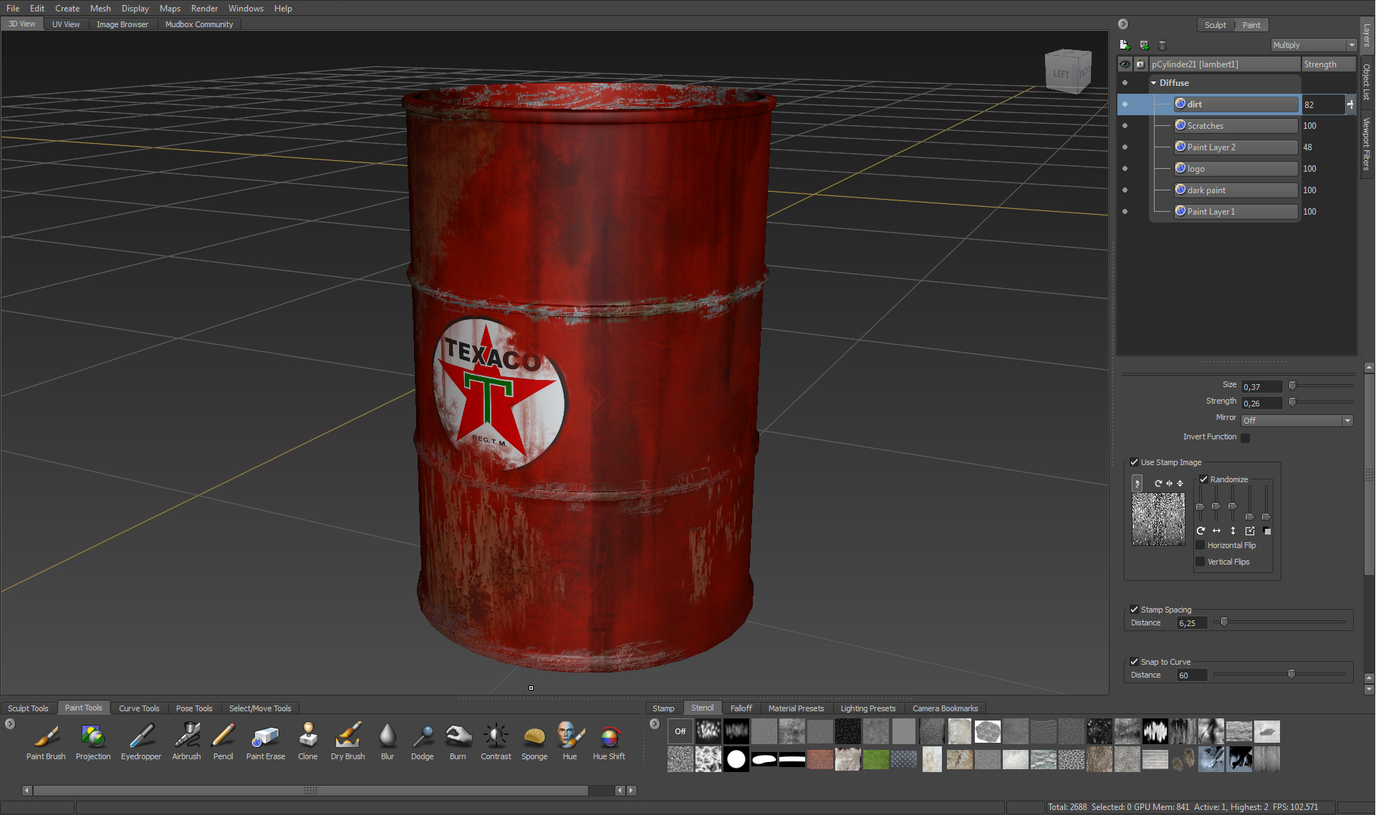Rotate the stamp image icon
Viewport: 1381px width, 815px height.
(x=1158, y=484)
